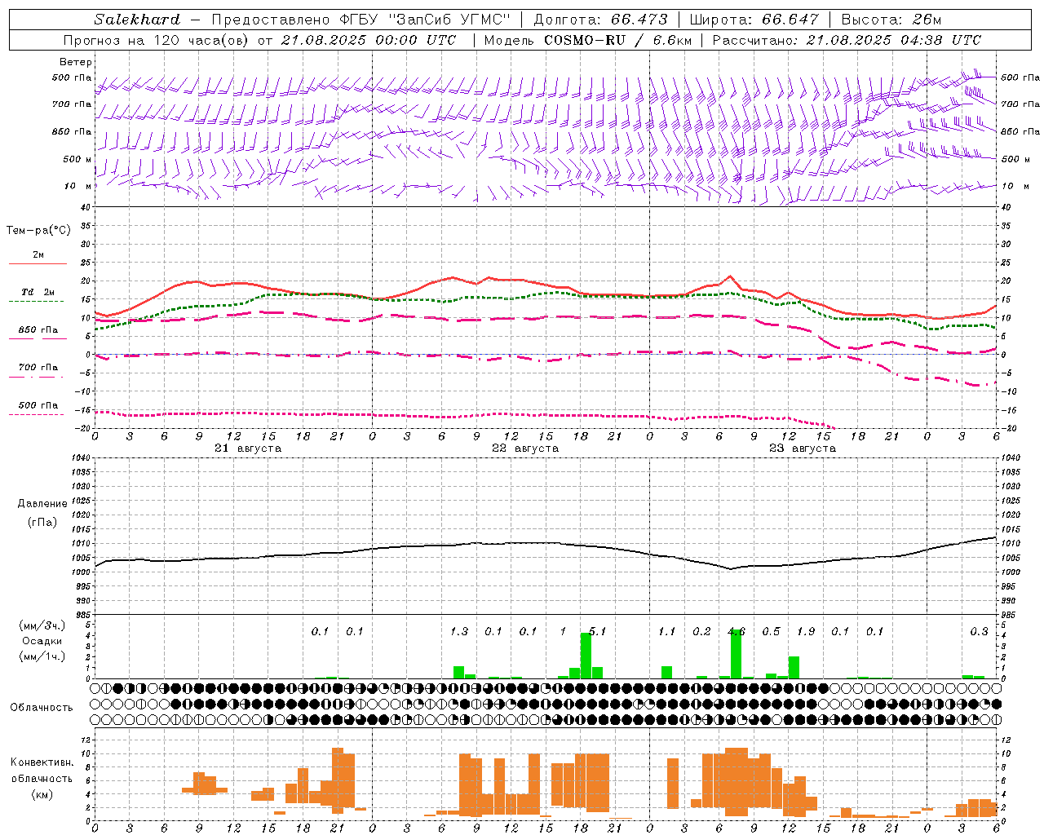
Task: Click the "1.1" precipitation value
Action: (x=667, y=631)
